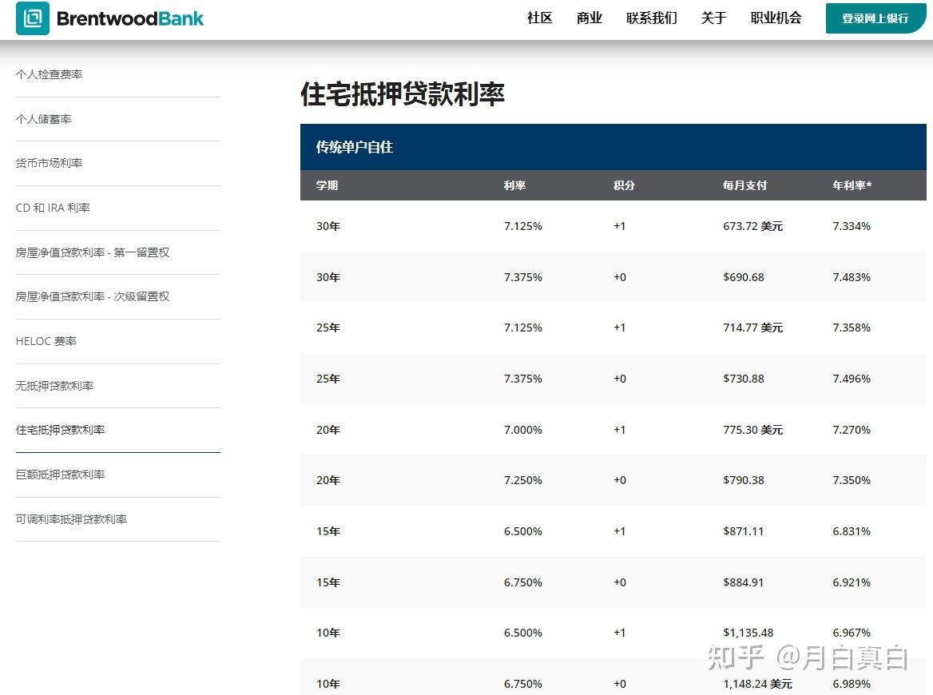The width and height of the screenshot is (933, 695).
Task: Click the 673.72 美元 monthly payment cell
Action: pyautogui.click(x=752, y=226)
